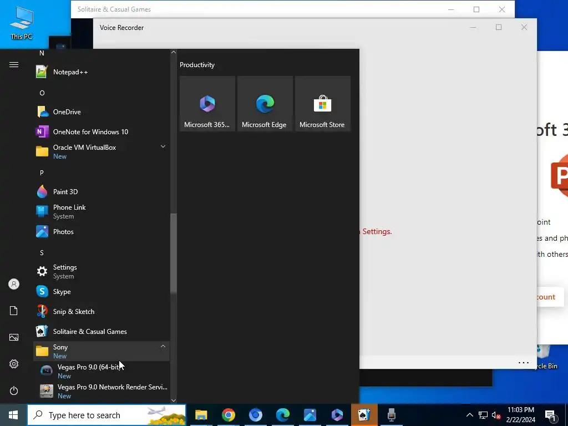Open the Photos app entry

(x=102, y=231)
